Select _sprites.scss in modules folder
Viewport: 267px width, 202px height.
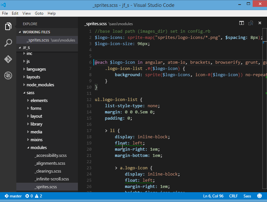pos(47,187)
